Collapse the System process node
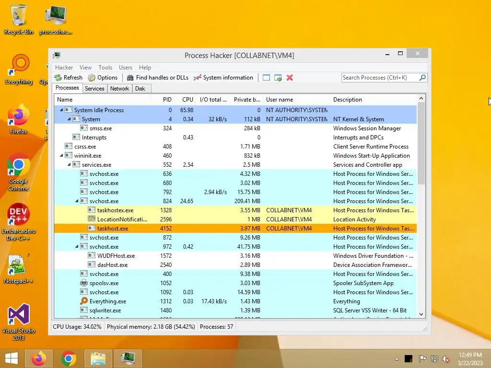The width and height of the screenshot is (491, 368). tap(69, 119)
